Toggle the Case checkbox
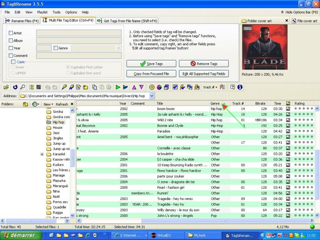The width and height of the screenshot is (320, 240). pyautogui.click(x=13, y=62)
